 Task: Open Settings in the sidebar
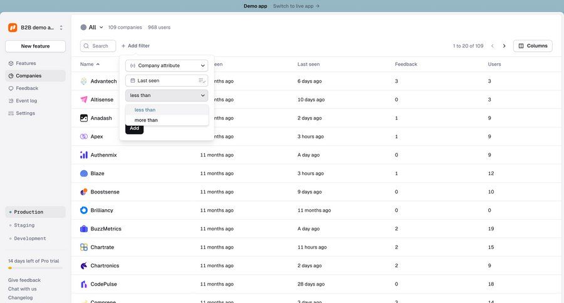[35, 113]
